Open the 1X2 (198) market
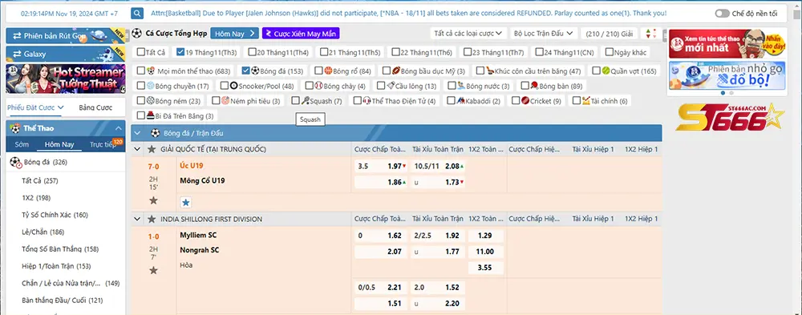The width and height of the screenshot is (802, 315). 36,198
